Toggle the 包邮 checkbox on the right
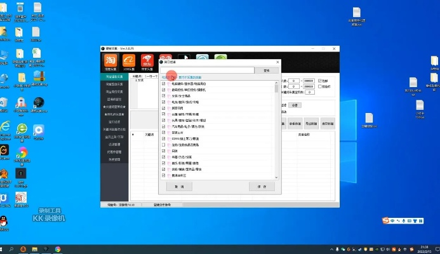Screen dimensions: 440x254 pyautogui.click(x=321, y=81)
